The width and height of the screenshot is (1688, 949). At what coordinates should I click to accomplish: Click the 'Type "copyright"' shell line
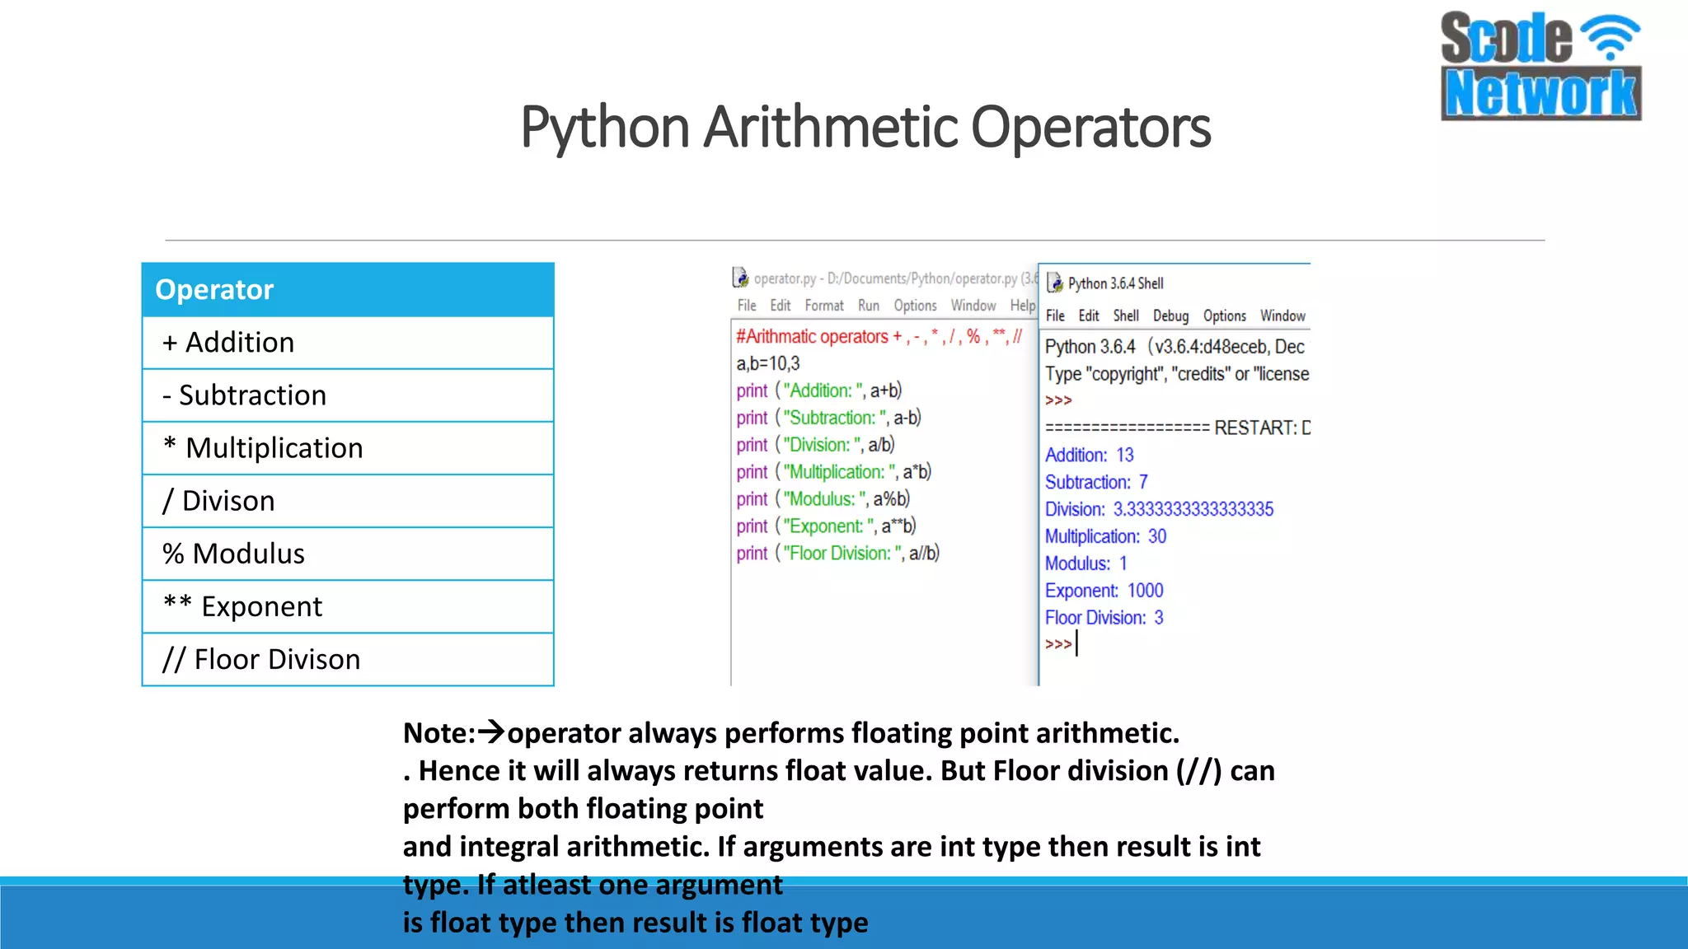(1176, 374)
